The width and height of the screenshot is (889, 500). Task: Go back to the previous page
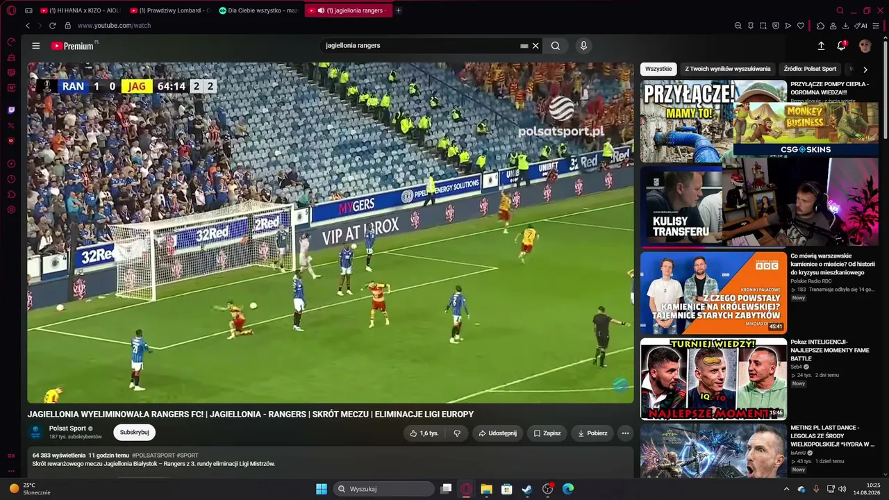pyautogui.click(x=28, y=26)
